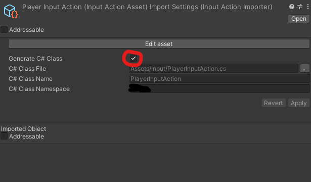Select the C# Class Namespace label
Screen dimensions: 311x182
[x=39, y=89]
